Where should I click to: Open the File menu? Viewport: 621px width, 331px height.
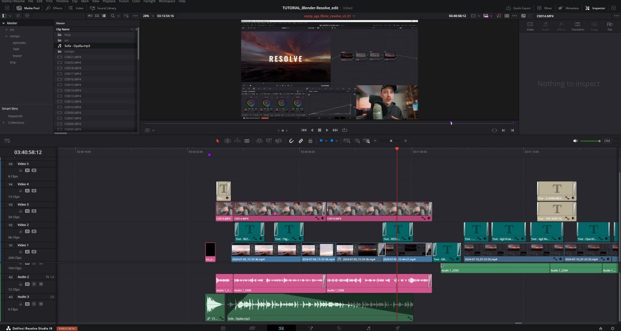click(31, 2)
